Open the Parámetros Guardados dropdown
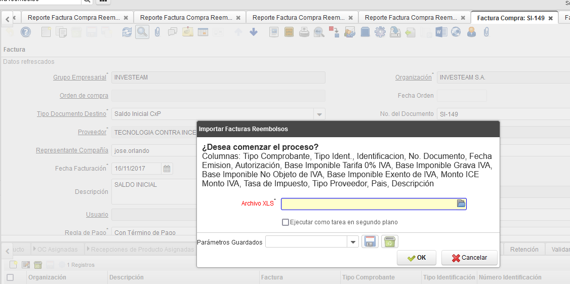Image resolution: width=570 pixels, height=284 pixels. point(353,242)
